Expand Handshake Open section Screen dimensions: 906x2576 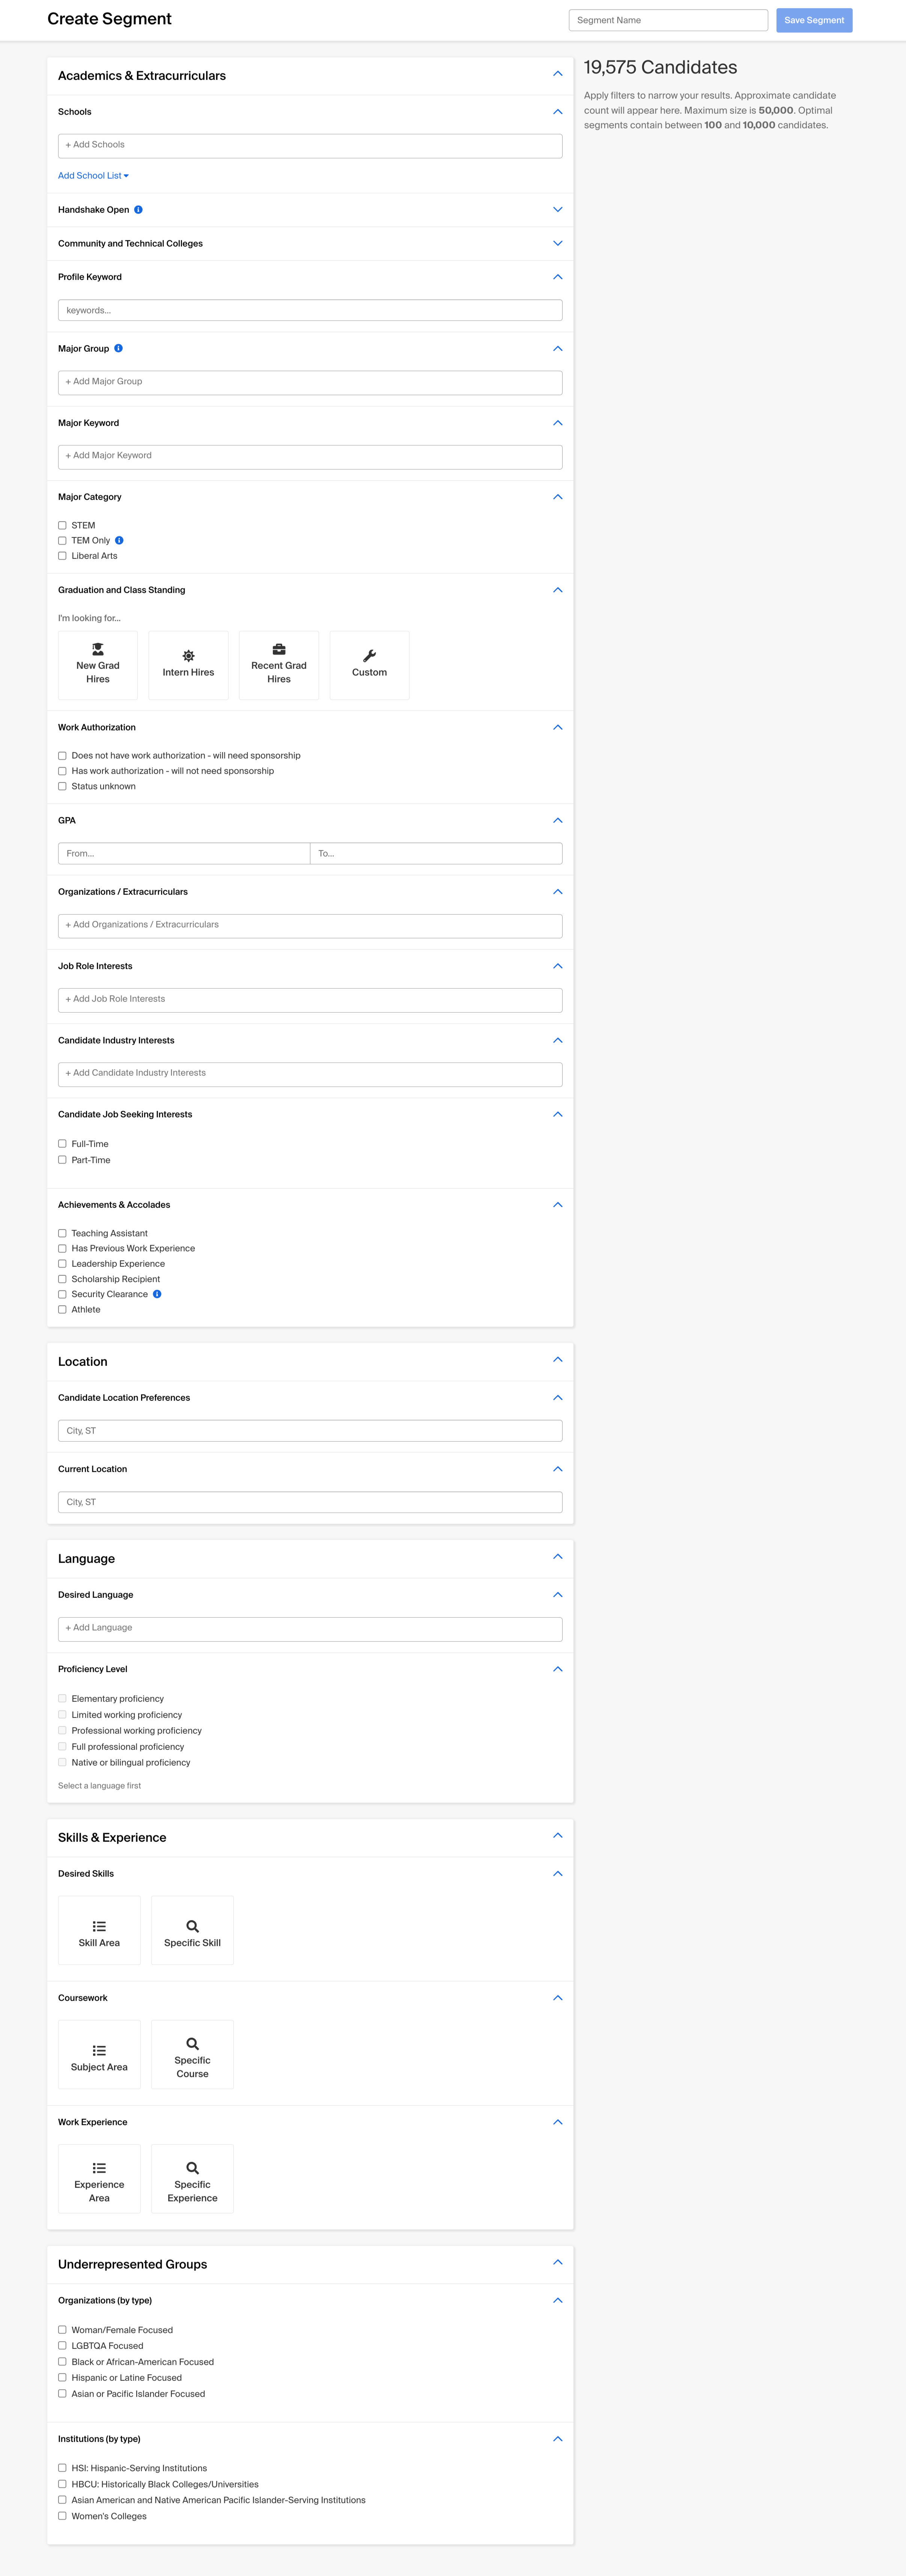tap(558, 210)
